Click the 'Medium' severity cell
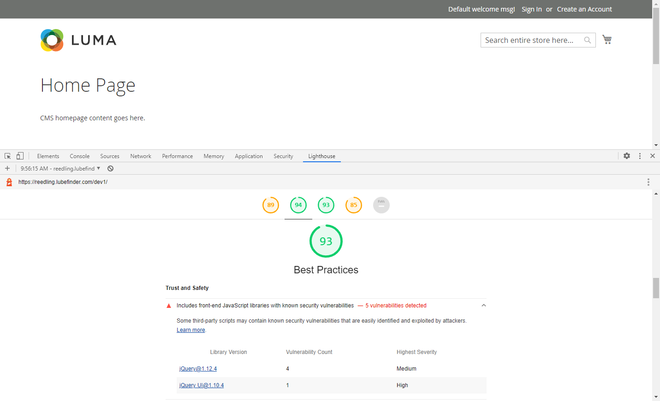The width and height of the screenshot is (660, 401). 406,369
